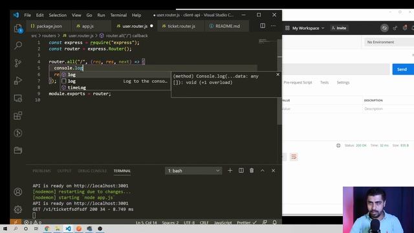Viewport: 414px width, 233px height.
Task: Maximize the terminal panel size
Action: [263, 171]
